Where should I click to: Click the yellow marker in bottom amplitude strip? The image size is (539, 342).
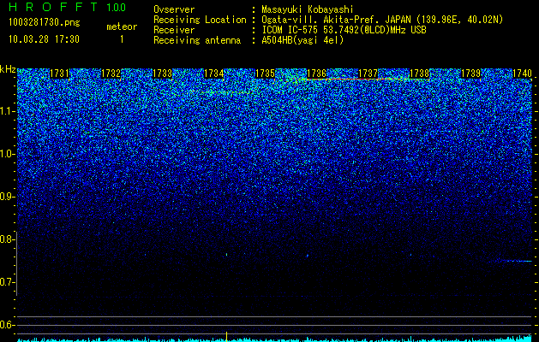[x=226, y=337]
